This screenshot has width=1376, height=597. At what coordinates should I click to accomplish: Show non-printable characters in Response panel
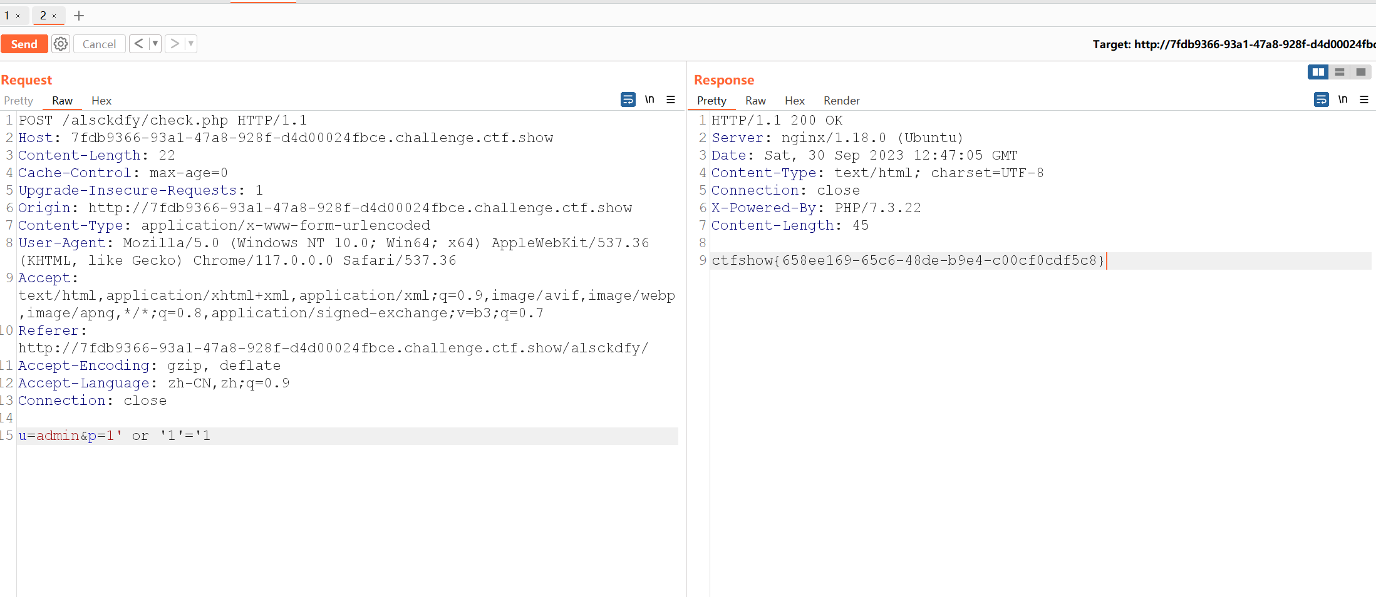click(1343, 99)
